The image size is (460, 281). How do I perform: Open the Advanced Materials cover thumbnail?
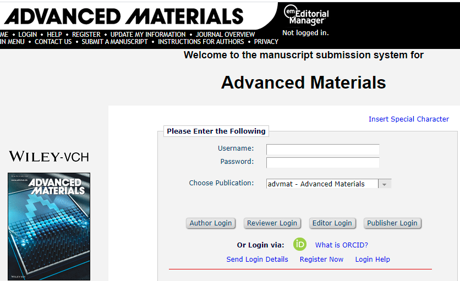(49, 227)
